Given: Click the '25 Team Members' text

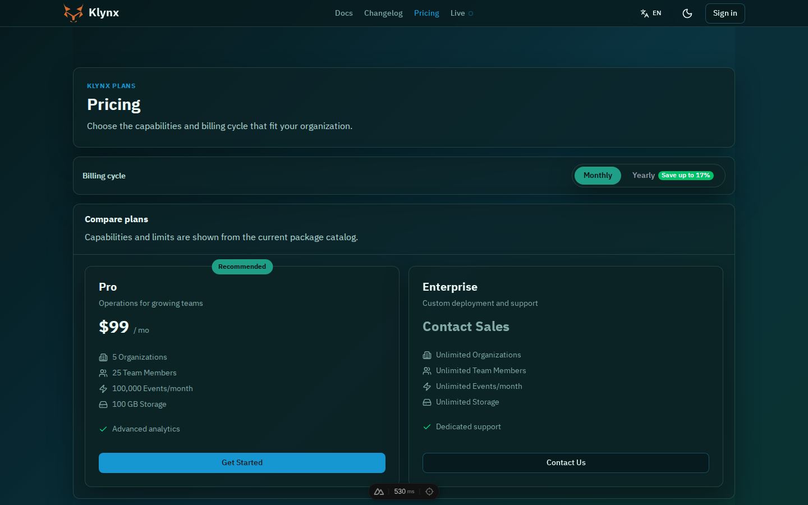Looking at the screenshot, I should click(144, 373).
